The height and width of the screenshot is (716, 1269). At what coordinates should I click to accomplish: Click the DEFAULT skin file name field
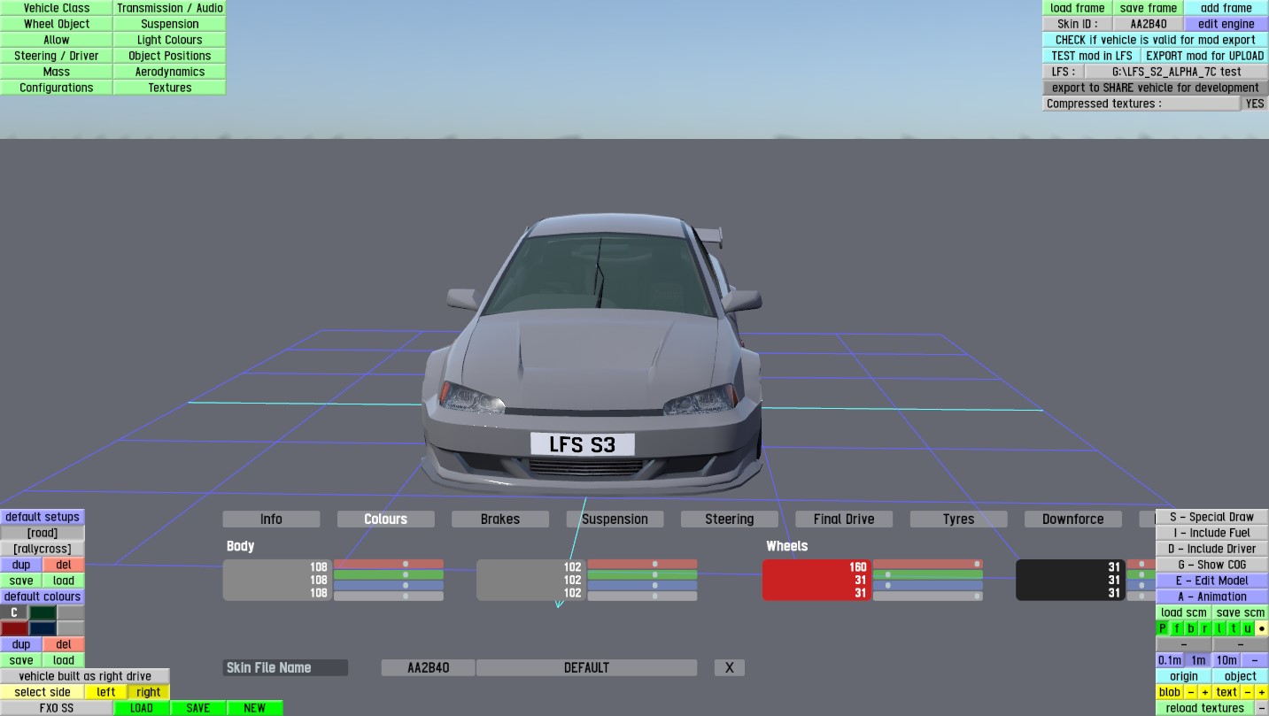(586, 667)
